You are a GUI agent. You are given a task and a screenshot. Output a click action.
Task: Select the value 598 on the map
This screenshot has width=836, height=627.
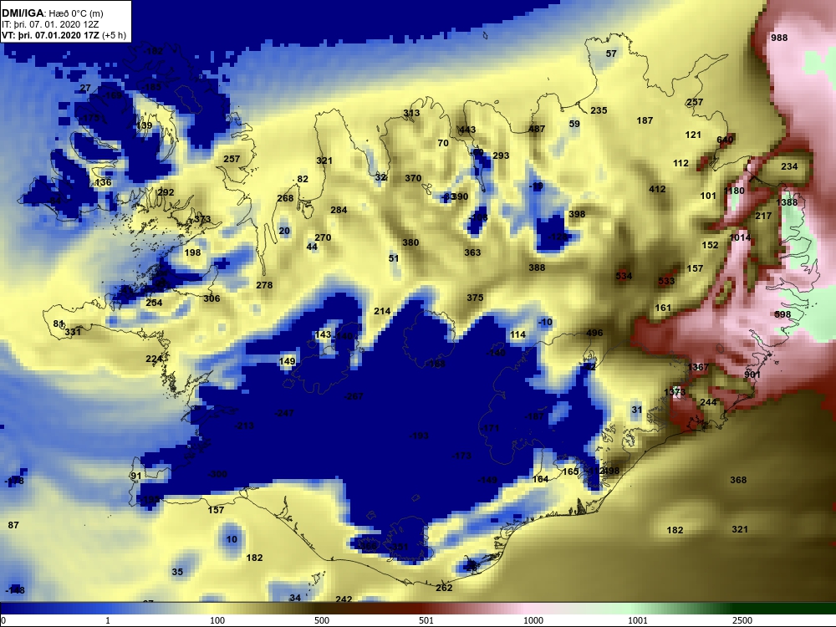click(x=782, y=314)
